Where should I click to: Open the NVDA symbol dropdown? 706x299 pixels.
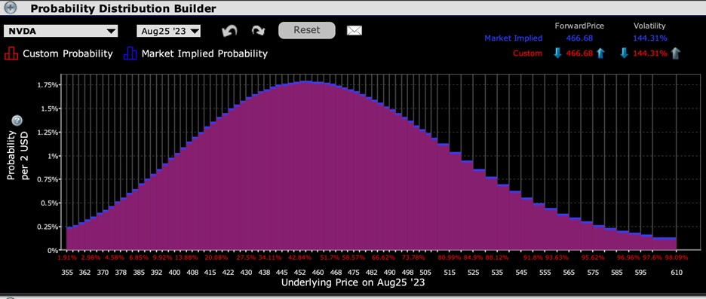(x=61, y=31)
